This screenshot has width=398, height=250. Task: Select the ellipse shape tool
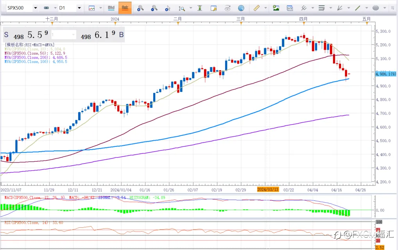[376, 8]
